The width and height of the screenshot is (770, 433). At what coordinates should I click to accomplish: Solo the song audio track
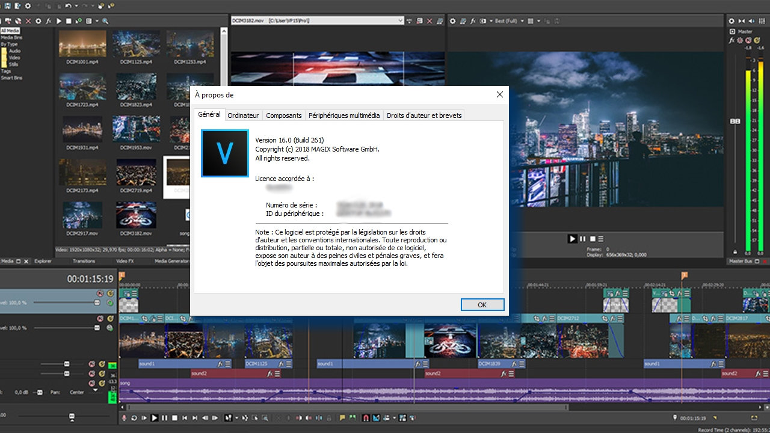coord(102,383)
